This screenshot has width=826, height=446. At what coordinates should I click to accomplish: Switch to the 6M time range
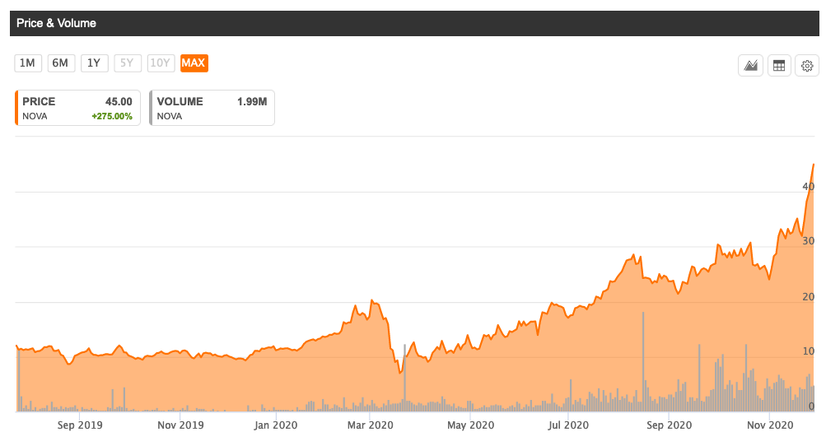point(61,63)
